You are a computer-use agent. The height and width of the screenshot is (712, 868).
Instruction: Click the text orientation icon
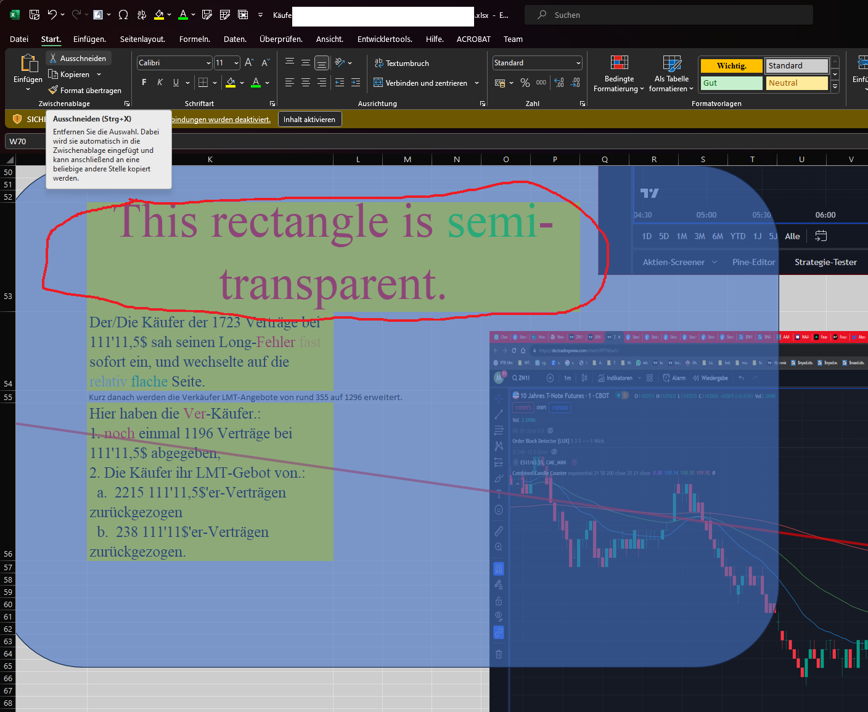coord(340,62)
